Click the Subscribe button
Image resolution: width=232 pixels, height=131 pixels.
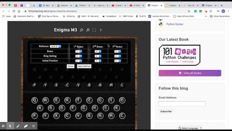point(166,111)
